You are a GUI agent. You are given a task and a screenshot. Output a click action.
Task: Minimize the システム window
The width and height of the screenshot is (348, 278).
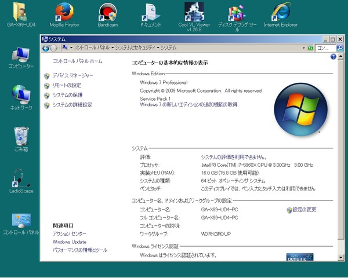click(x=325, y=39)
